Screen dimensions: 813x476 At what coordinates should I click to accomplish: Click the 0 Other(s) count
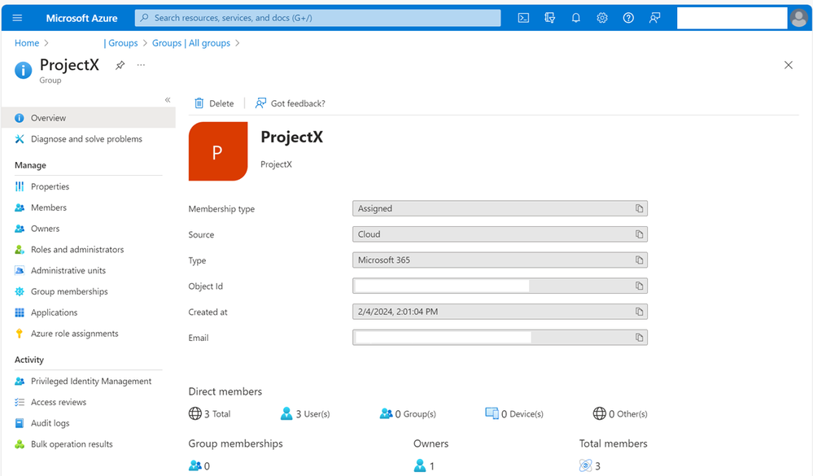click(x=620, y=414)
